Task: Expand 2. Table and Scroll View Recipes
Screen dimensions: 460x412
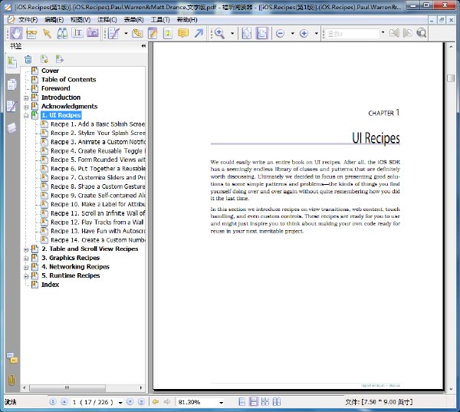Action: (26, 249)
